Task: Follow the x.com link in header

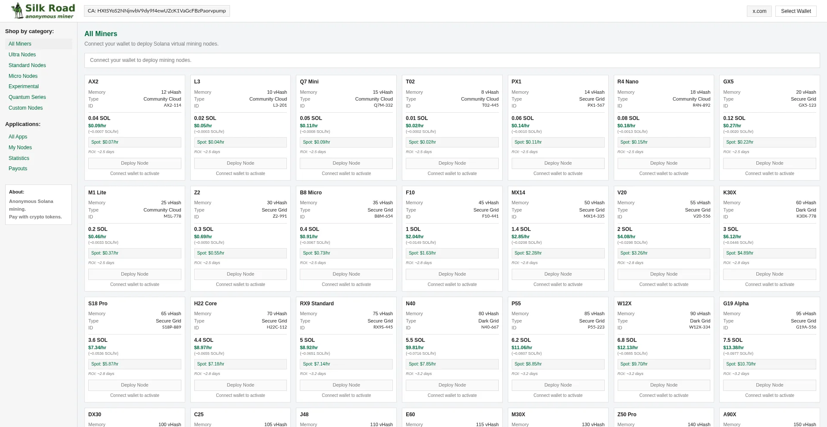Action: (759, 11)
